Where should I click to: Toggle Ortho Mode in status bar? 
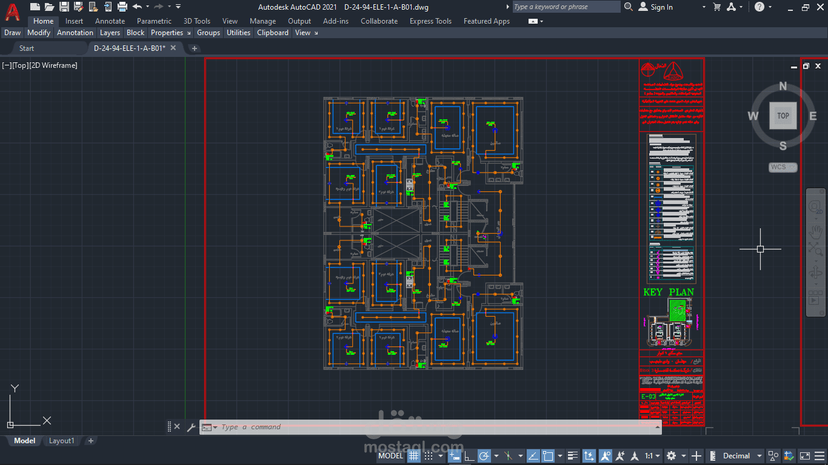469,456
